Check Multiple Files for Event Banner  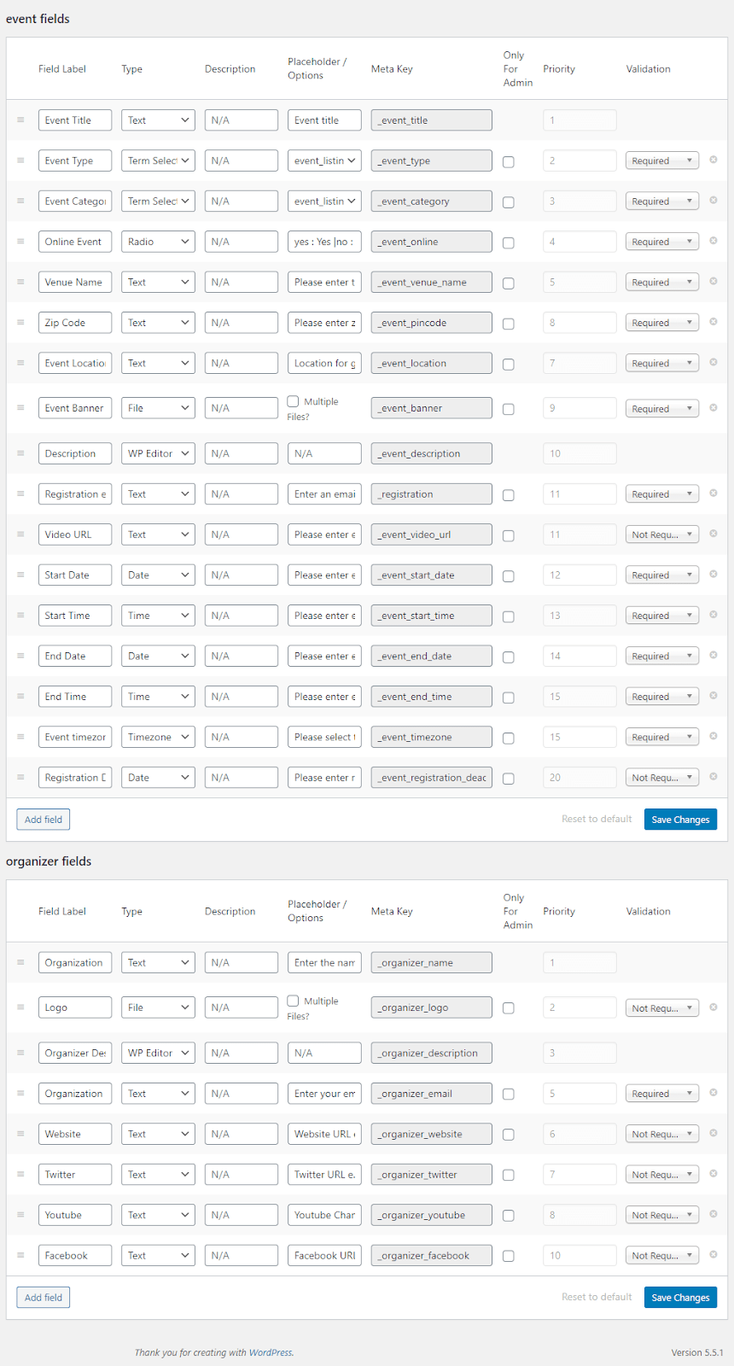(x=293, y=401)
